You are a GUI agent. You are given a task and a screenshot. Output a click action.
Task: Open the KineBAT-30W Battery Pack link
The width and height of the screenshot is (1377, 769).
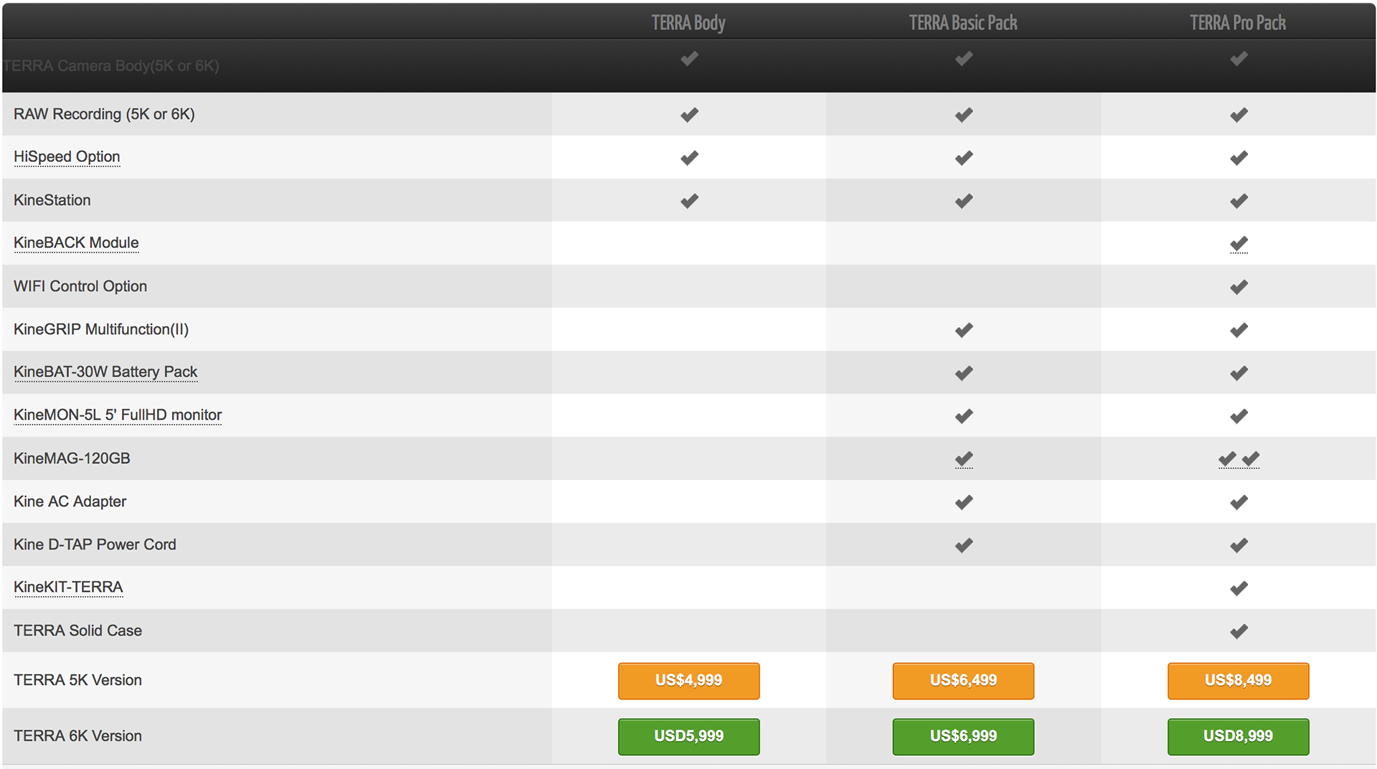105,372
